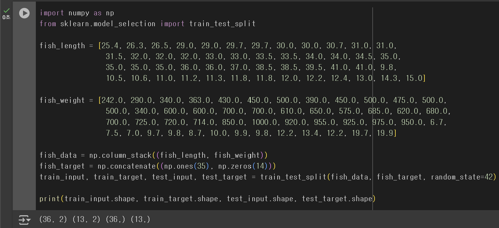Screen dimensions: 499x228
Task: Click test_target.shape inside print call
Action: [x=337, y=199]
